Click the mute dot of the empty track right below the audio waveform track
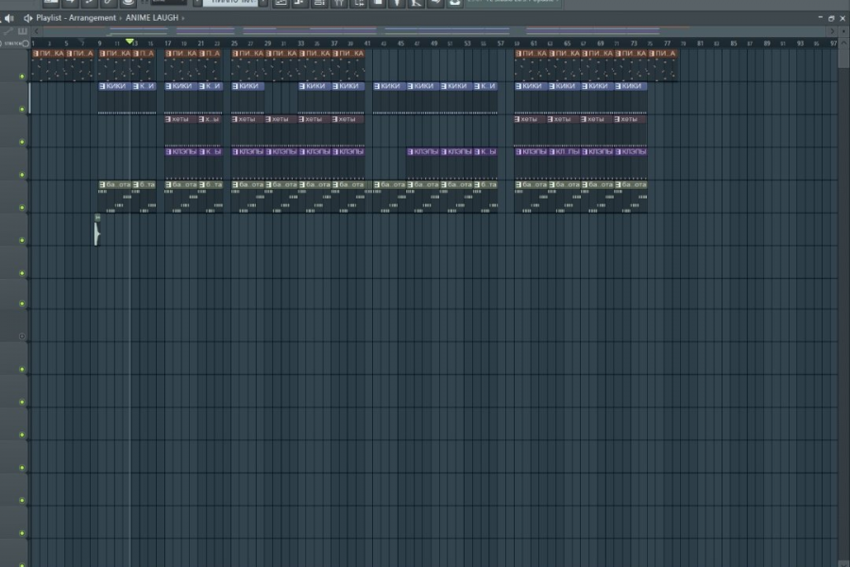 tap(23, 273)
